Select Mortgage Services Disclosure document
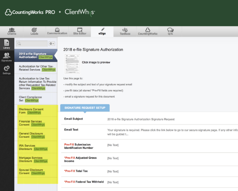 (36, 159)
